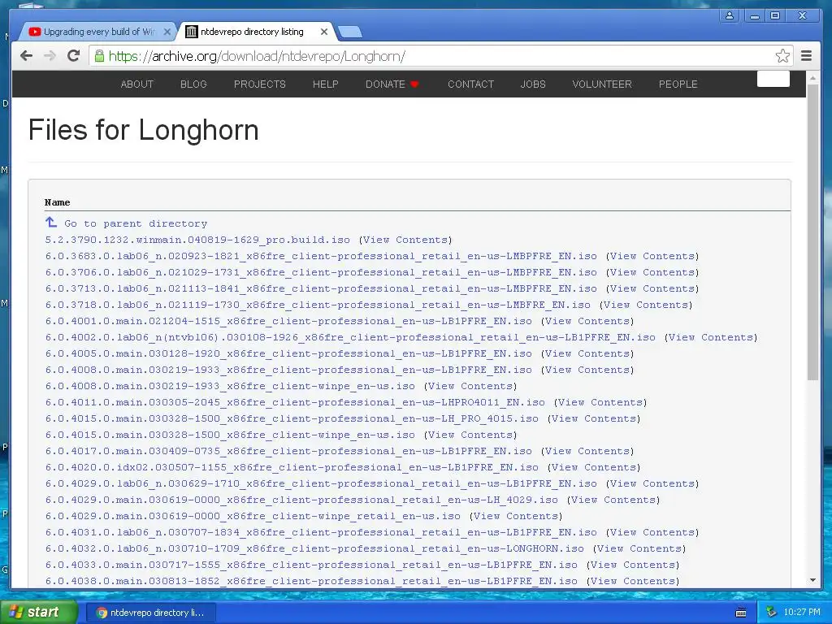Viewport: 832px width, 624px height.
Task: Download the 6.0.4020.0 idx02 iso
Action: coord(292,467)
